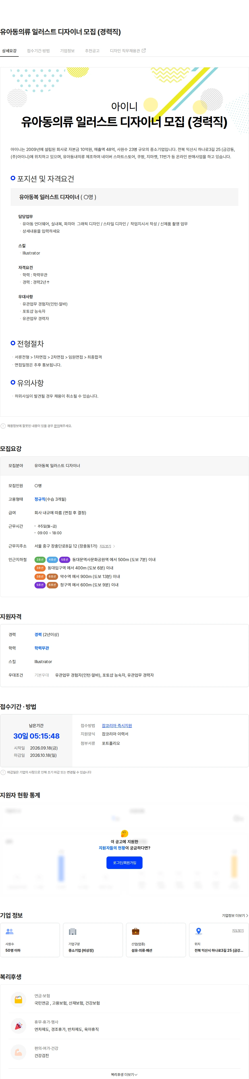
Task: Click the 50명 이하 employee count
Action: [x=13, y=950]
